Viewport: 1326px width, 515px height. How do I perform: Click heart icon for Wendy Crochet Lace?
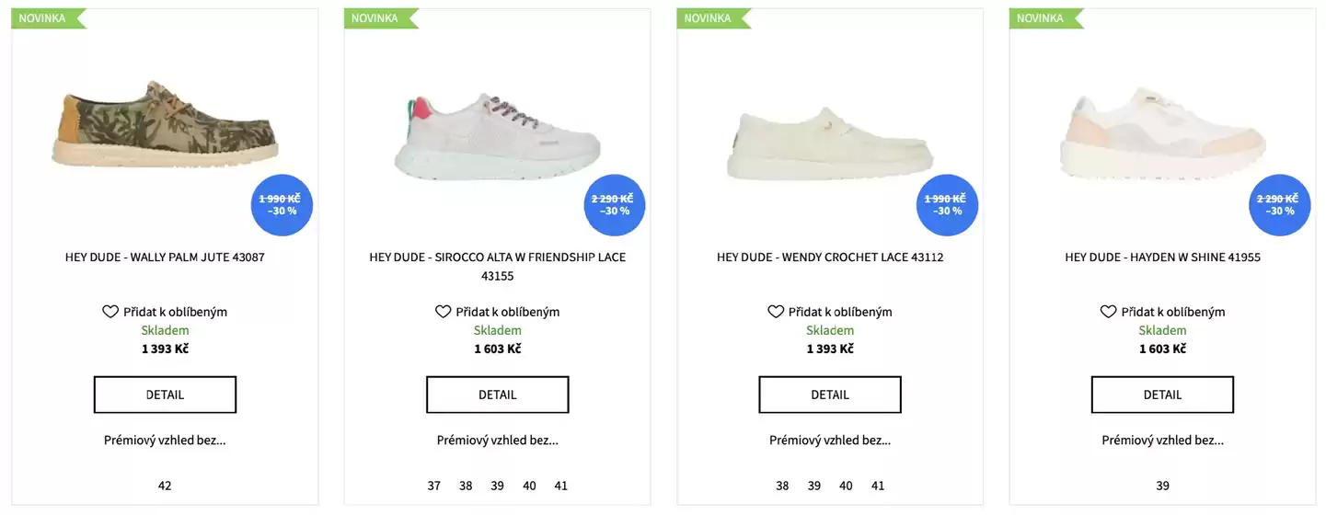point(776,312)
